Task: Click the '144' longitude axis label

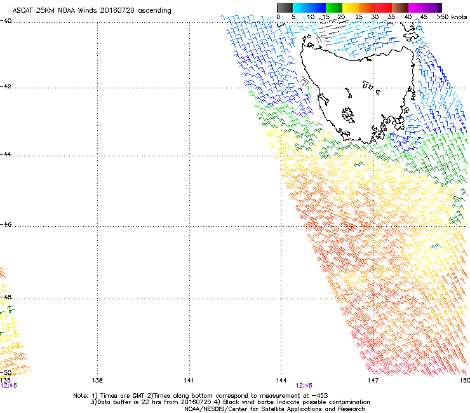Action: (281, 381)
